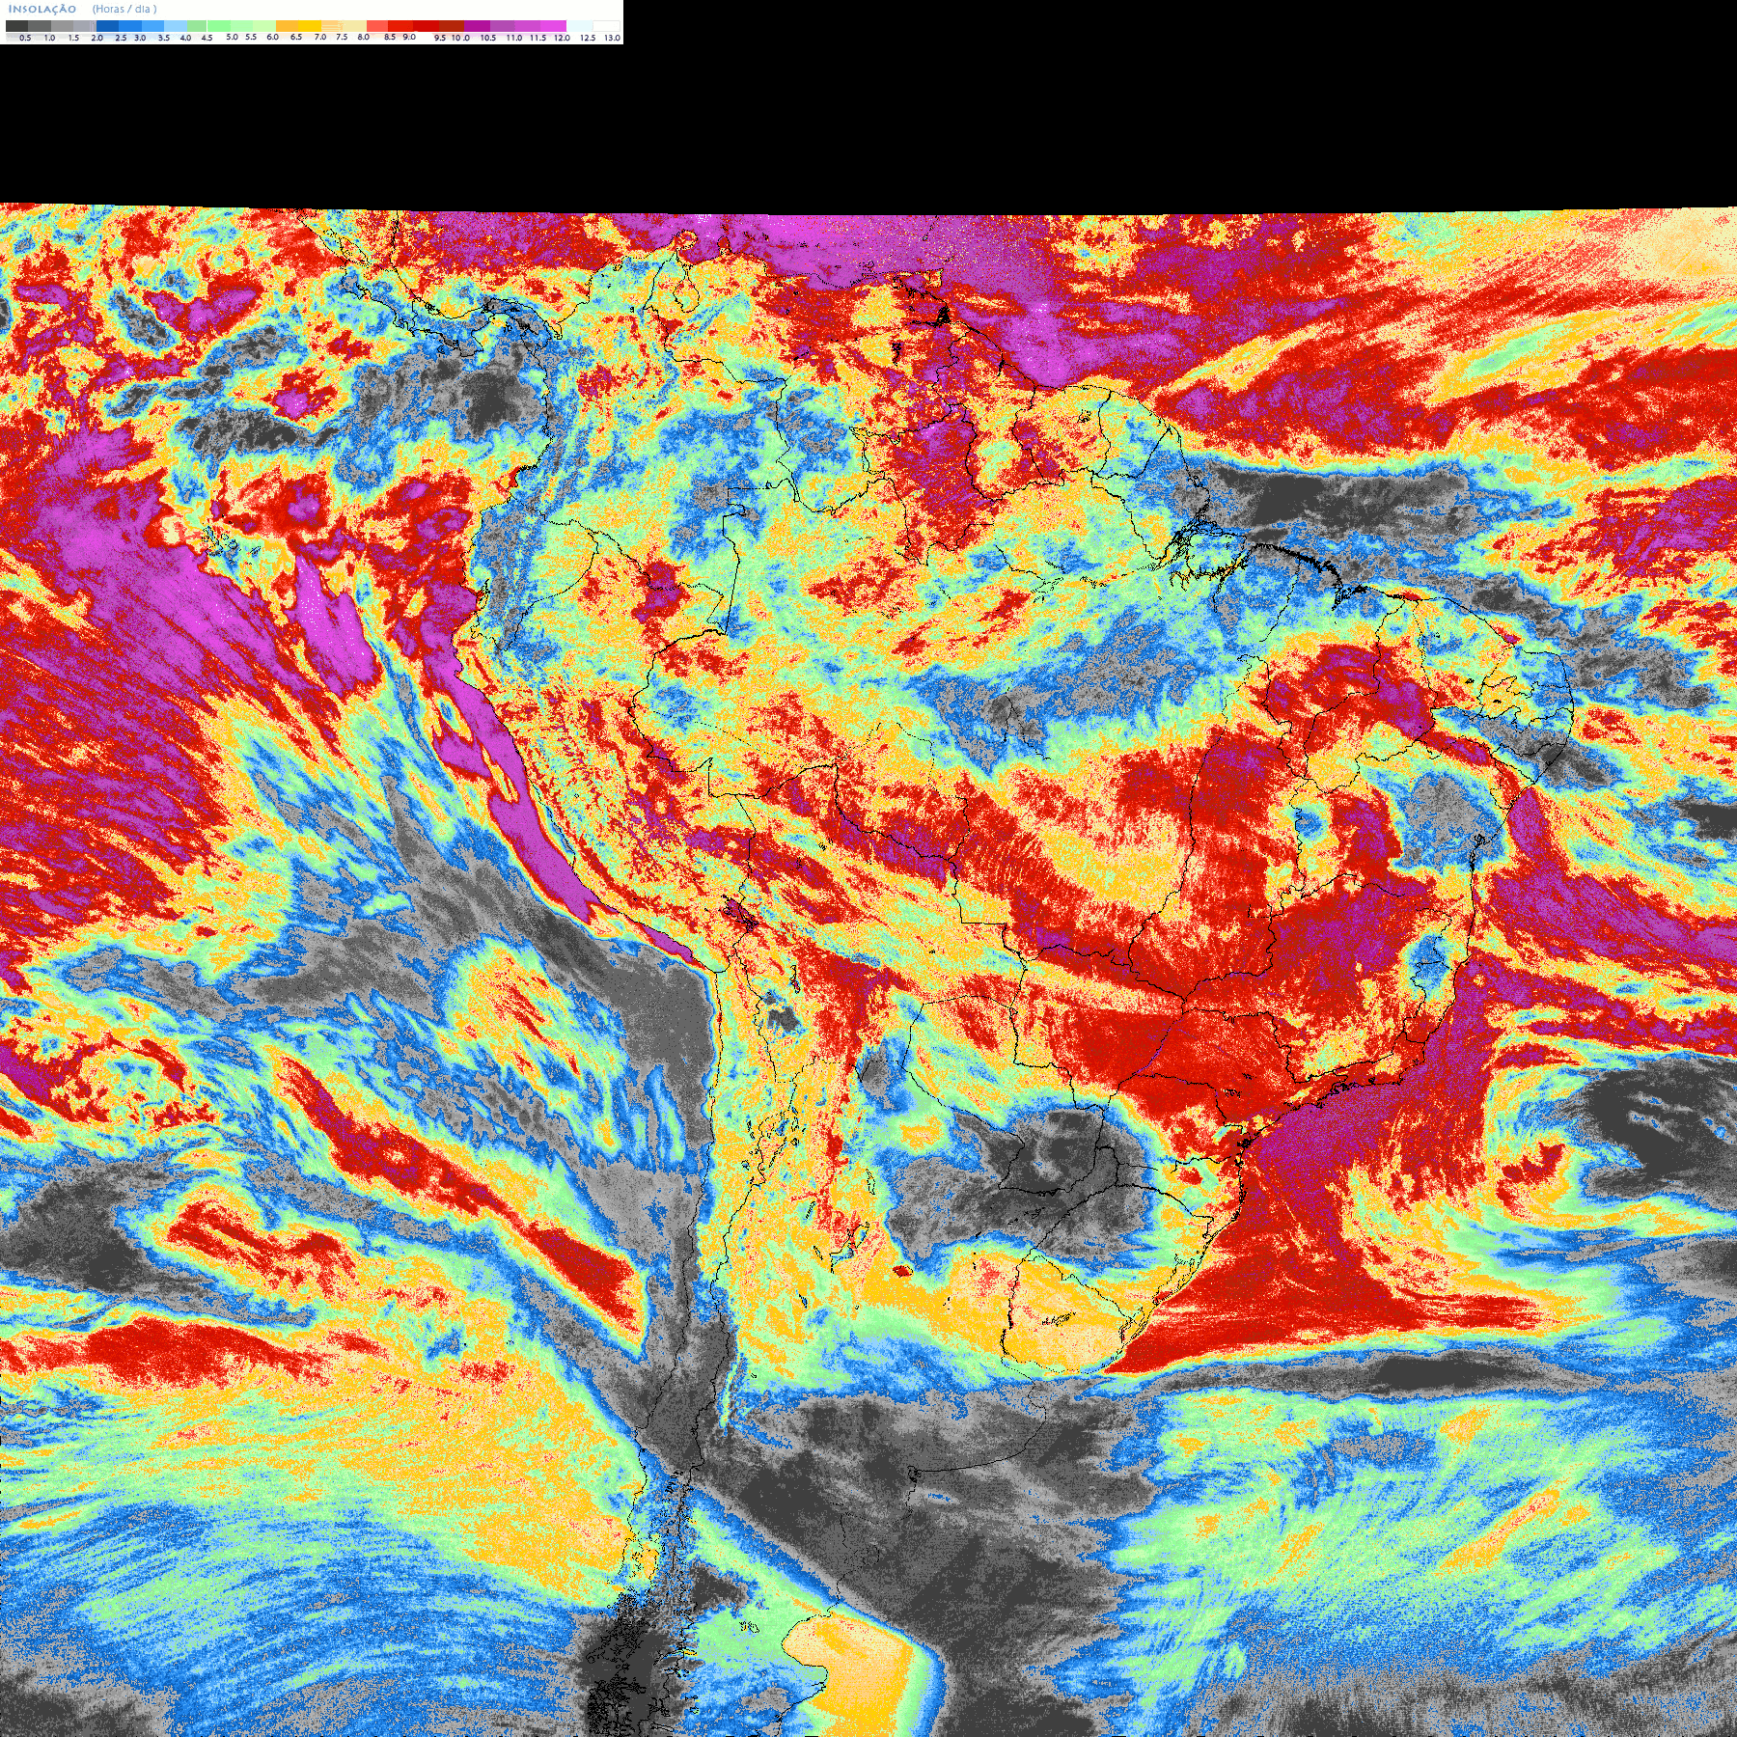Click the 13.0 legend value
Screen dimensions: 1737x1737
click(612, 38)
